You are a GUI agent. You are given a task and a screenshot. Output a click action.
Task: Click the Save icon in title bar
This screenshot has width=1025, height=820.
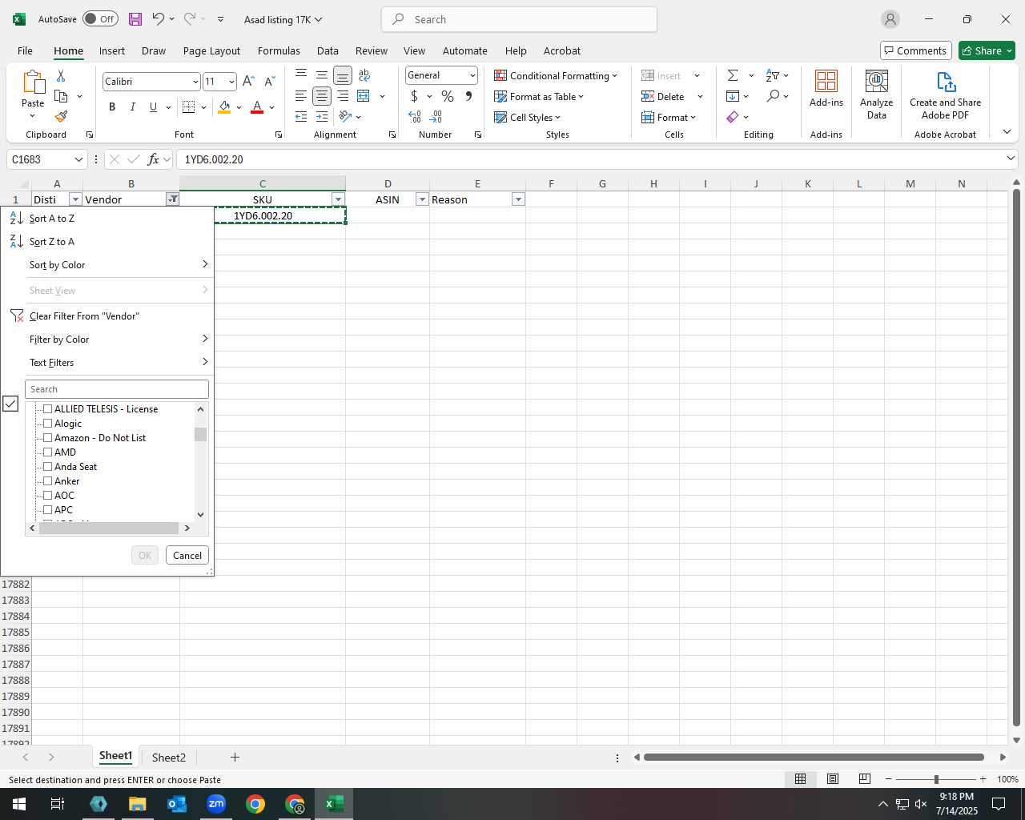[x=135, y=19]
